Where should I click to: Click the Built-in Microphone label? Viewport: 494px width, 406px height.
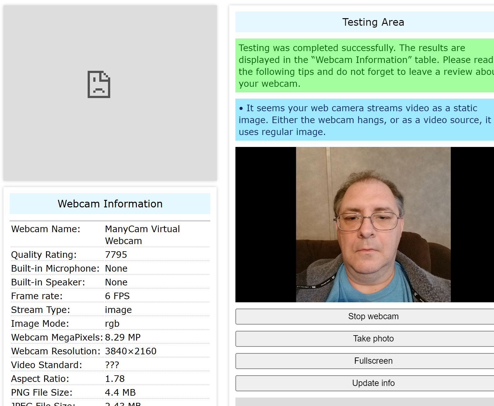pos(55,268)
